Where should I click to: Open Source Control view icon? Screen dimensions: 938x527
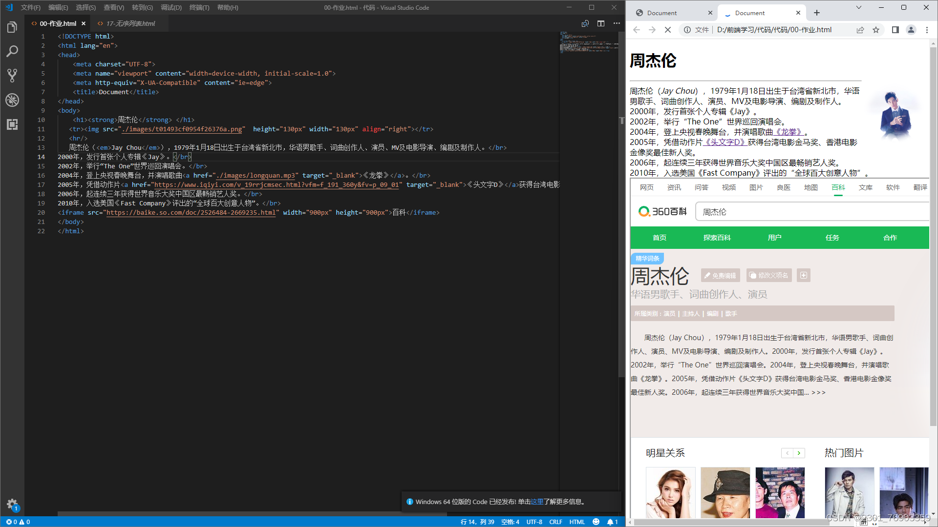click(x=12, y=75)
